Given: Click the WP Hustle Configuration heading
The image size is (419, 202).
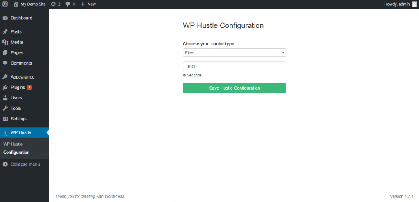Looking at the screenshot, I should (223, 25).
